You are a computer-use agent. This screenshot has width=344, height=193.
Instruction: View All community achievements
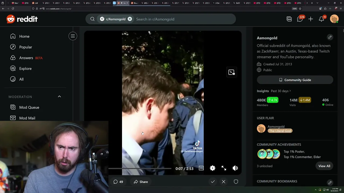(324, 166)
